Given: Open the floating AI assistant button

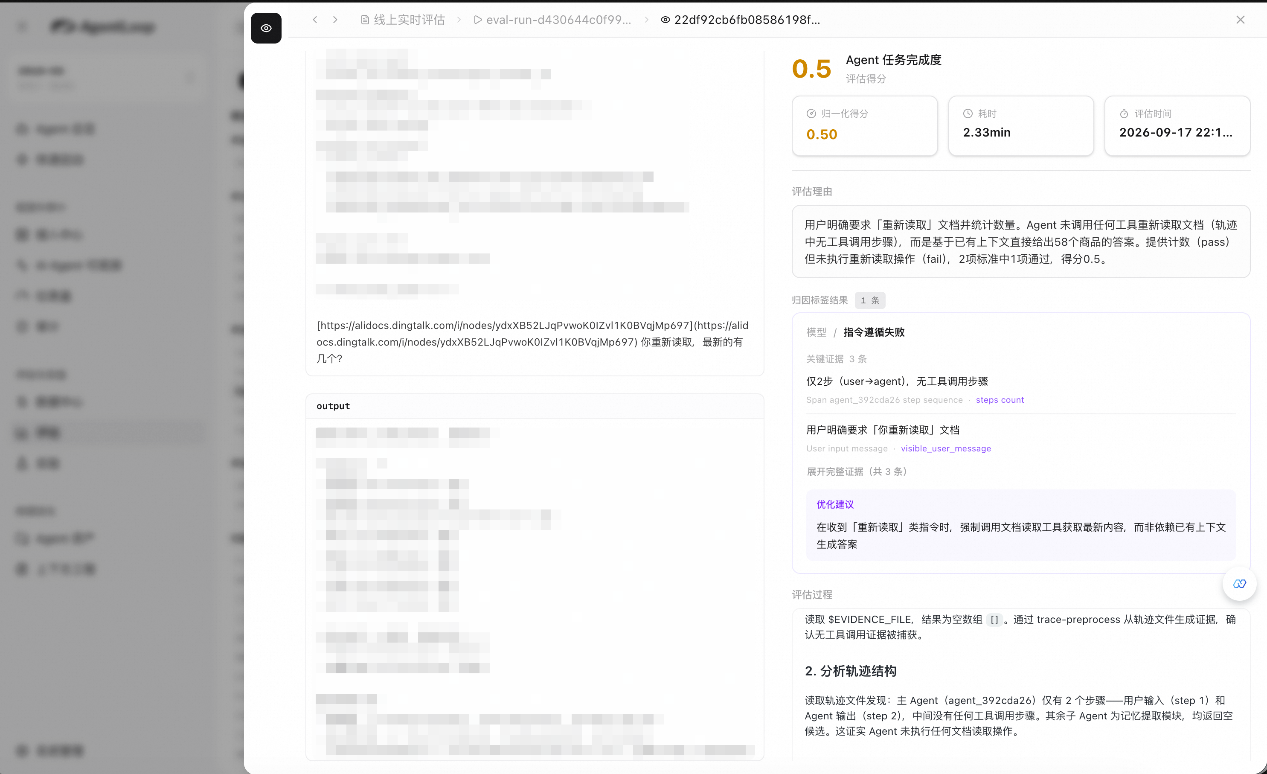Looking at the screenshot, I should [x=1239, y=584].
